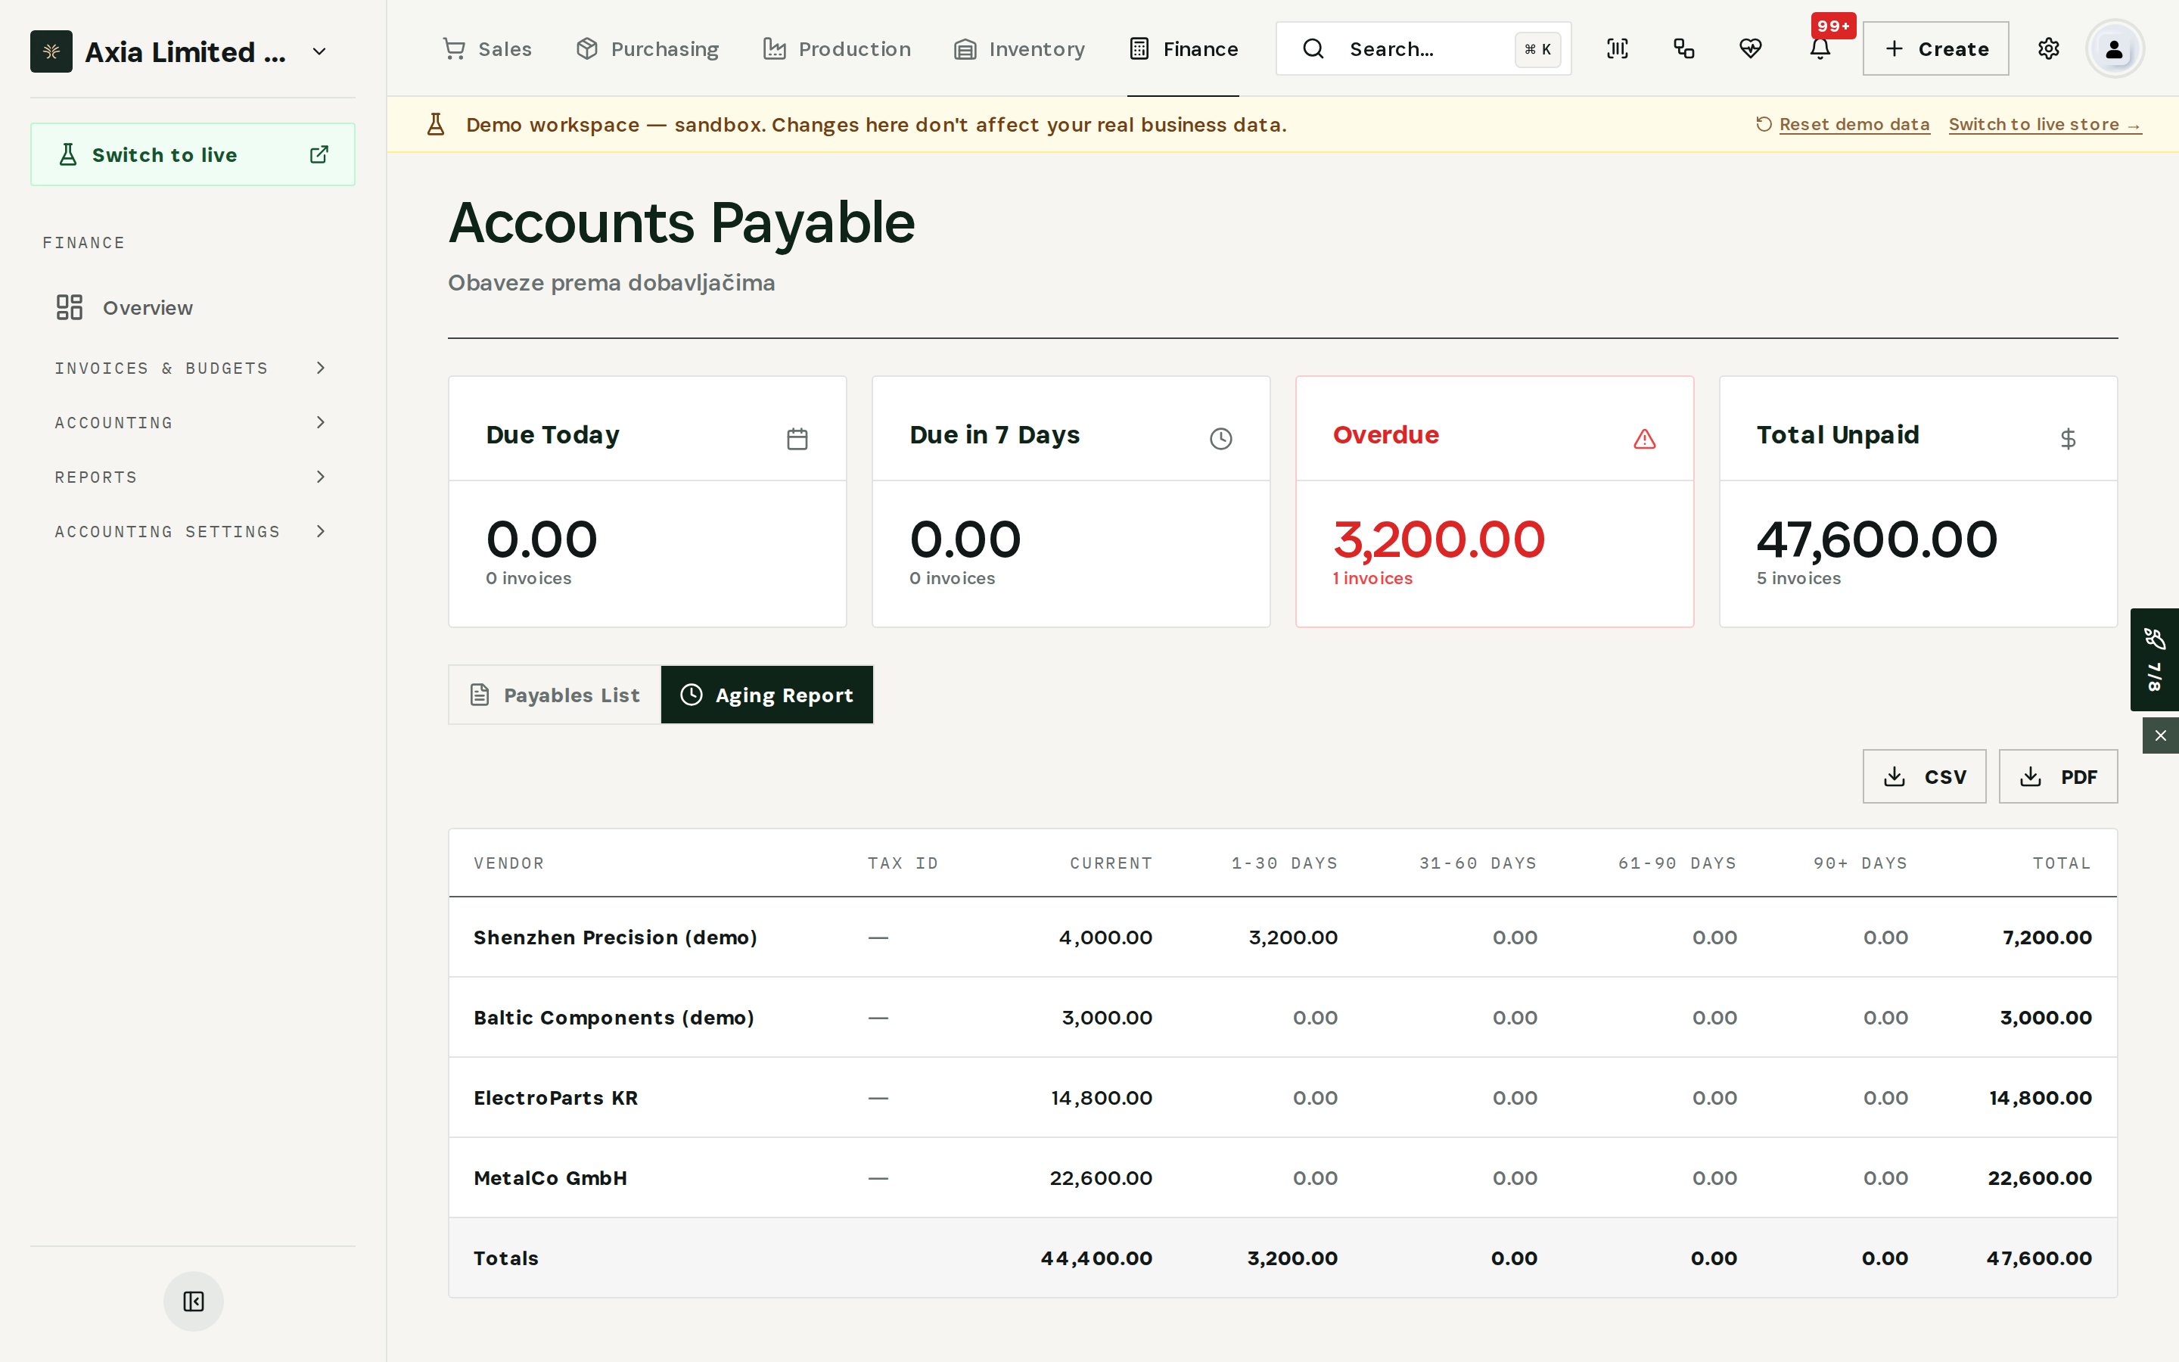Screen dimensions: 2179x1362
Task: Click MetalCo GmbH total 22,600.00
Action: tap(2040, 1177)
